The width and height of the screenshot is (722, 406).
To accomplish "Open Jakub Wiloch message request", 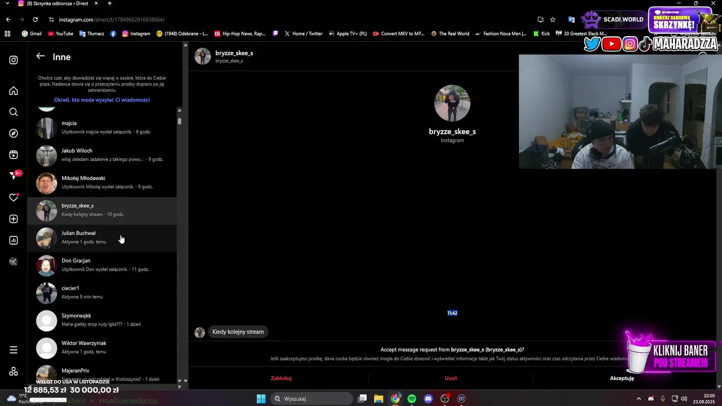I will point(102,155).
